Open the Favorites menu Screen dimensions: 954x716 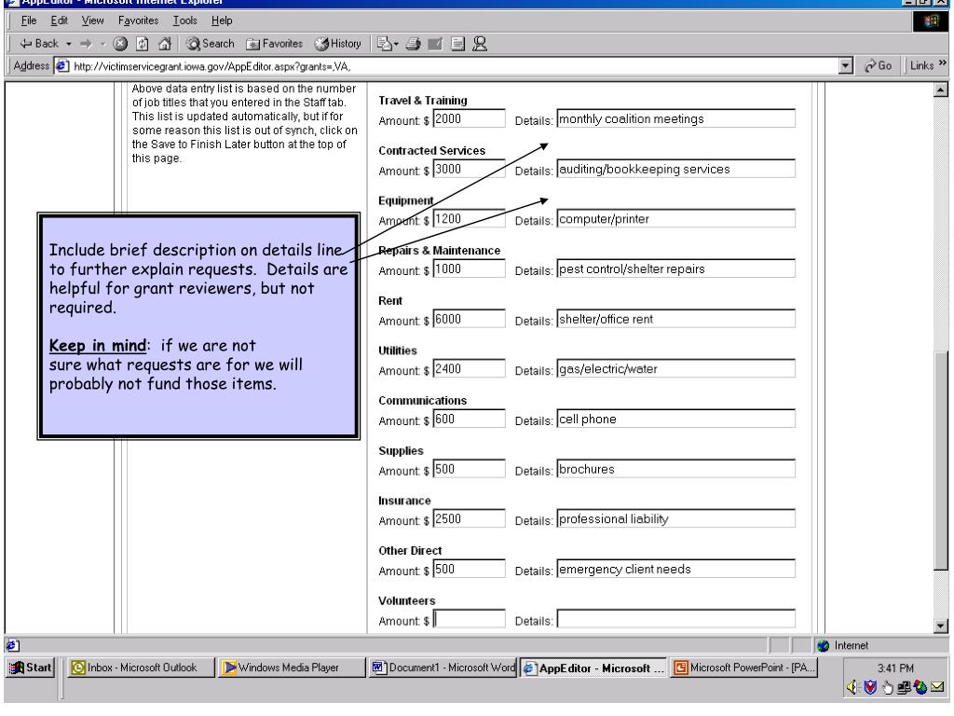tap(138, 21)
